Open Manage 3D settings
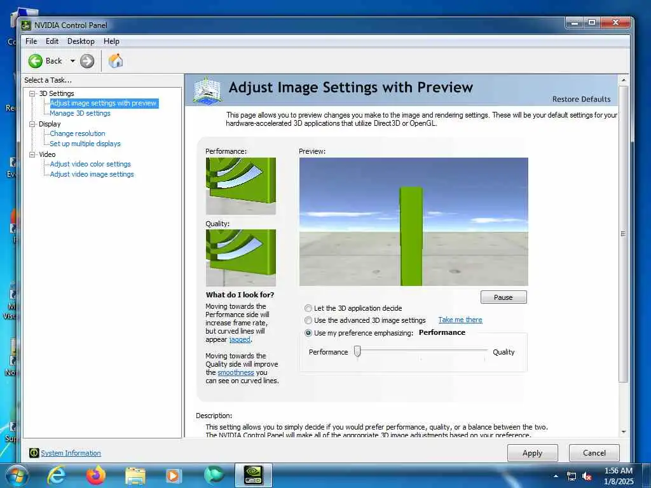This screenshot has height=488, width=651. (x=79, y=113)
